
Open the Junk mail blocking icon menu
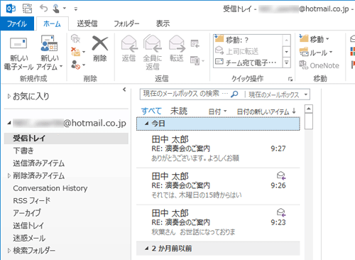tap(78, 65)
